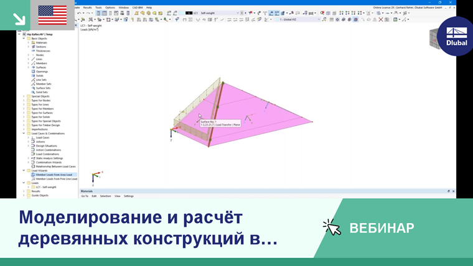The width and height of the screenshot is (473, 266).
Task: Select the Nodes item in the navigator
Action: pyautogui.click(x=40, y=55)
